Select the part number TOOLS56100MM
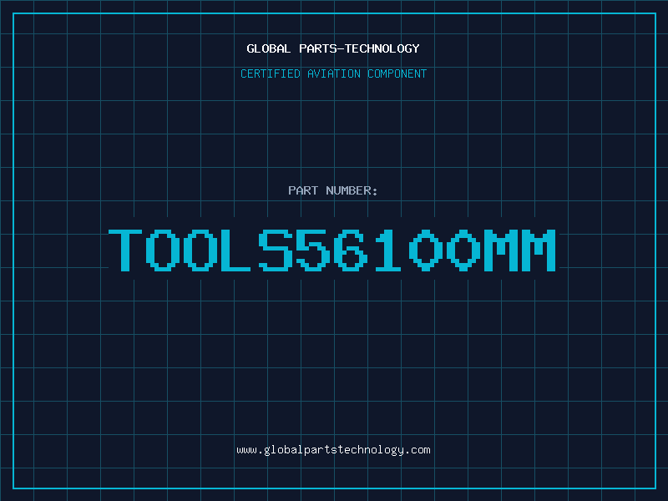 click(x=332, y=250)
